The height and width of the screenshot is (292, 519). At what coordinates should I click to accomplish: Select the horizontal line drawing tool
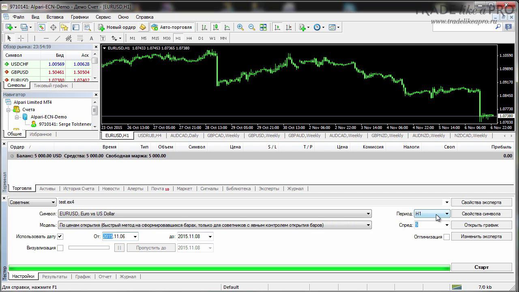tap(46, 38)
